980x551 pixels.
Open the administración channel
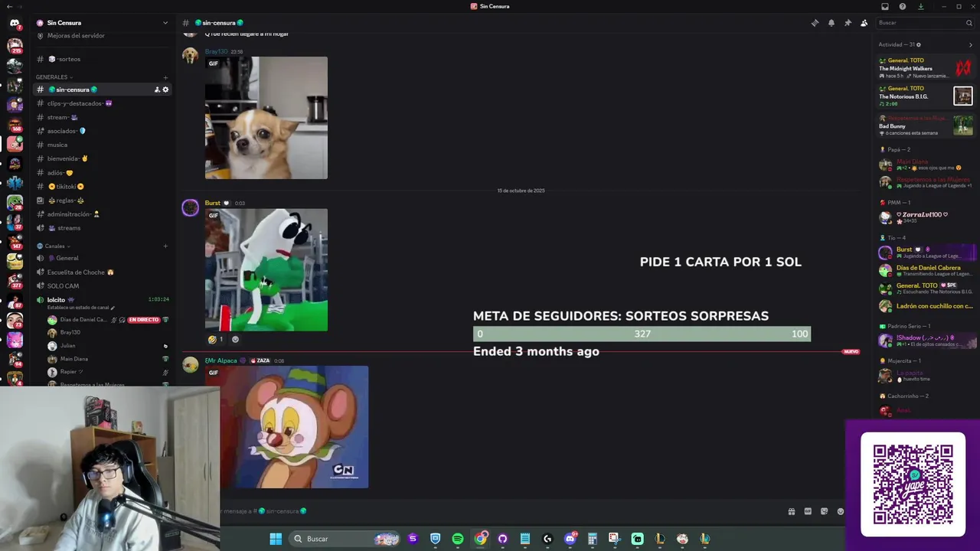pos(102,214)
